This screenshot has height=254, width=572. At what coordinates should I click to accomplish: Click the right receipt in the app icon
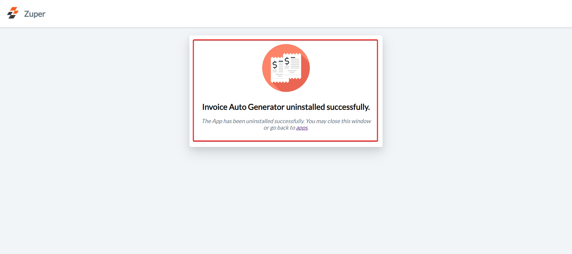coord(292,66)
